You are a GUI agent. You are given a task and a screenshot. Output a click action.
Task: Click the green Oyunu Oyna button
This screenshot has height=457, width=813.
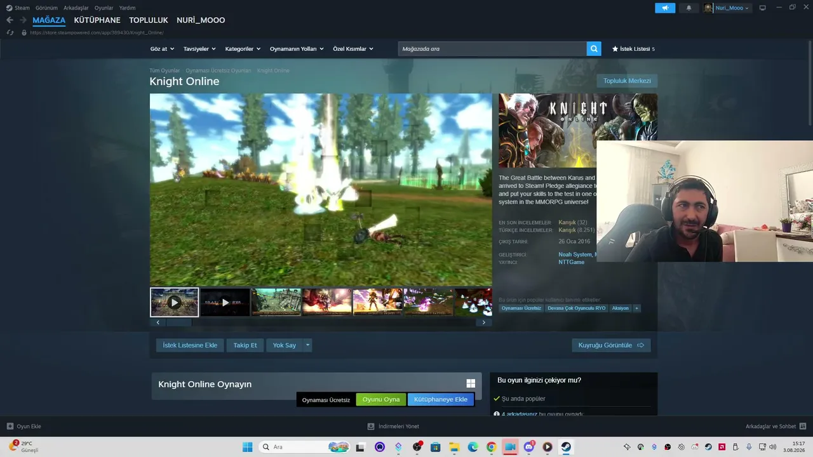pyautogui.click(x=381, y=399)
